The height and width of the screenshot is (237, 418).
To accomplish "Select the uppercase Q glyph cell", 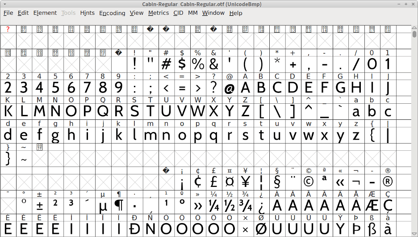I will tap(103, 111).
